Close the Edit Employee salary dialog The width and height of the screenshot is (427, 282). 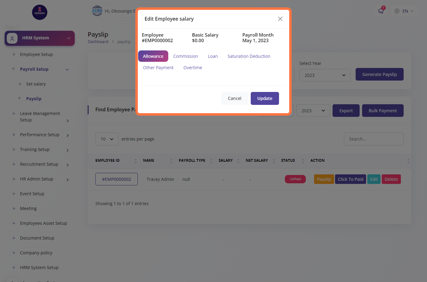point(280,19)
